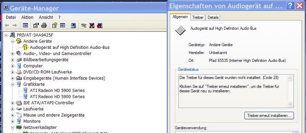Close the Eigenschaften von Audiogerät dialog

pyautogui.click(x=299, y=6)
